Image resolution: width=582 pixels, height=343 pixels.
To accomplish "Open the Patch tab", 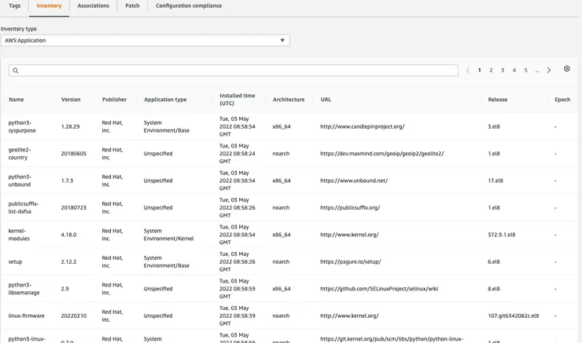I will (132, 6).
